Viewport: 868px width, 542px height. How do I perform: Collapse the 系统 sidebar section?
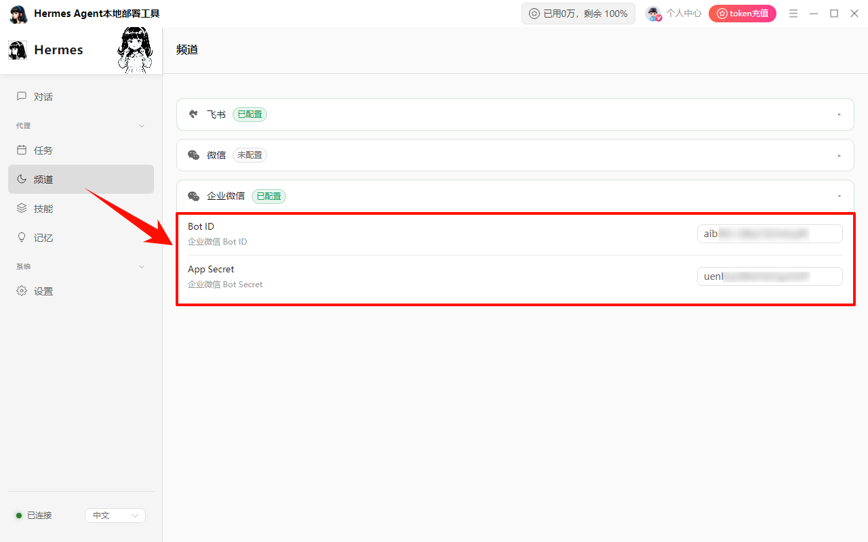tap(142, 267)
